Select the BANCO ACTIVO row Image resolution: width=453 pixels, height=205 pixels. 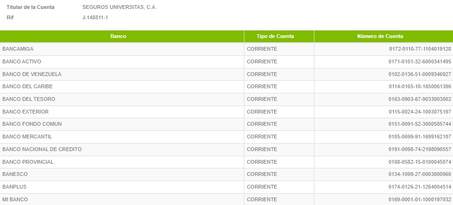pyautogui.click(x=226, y=62)
